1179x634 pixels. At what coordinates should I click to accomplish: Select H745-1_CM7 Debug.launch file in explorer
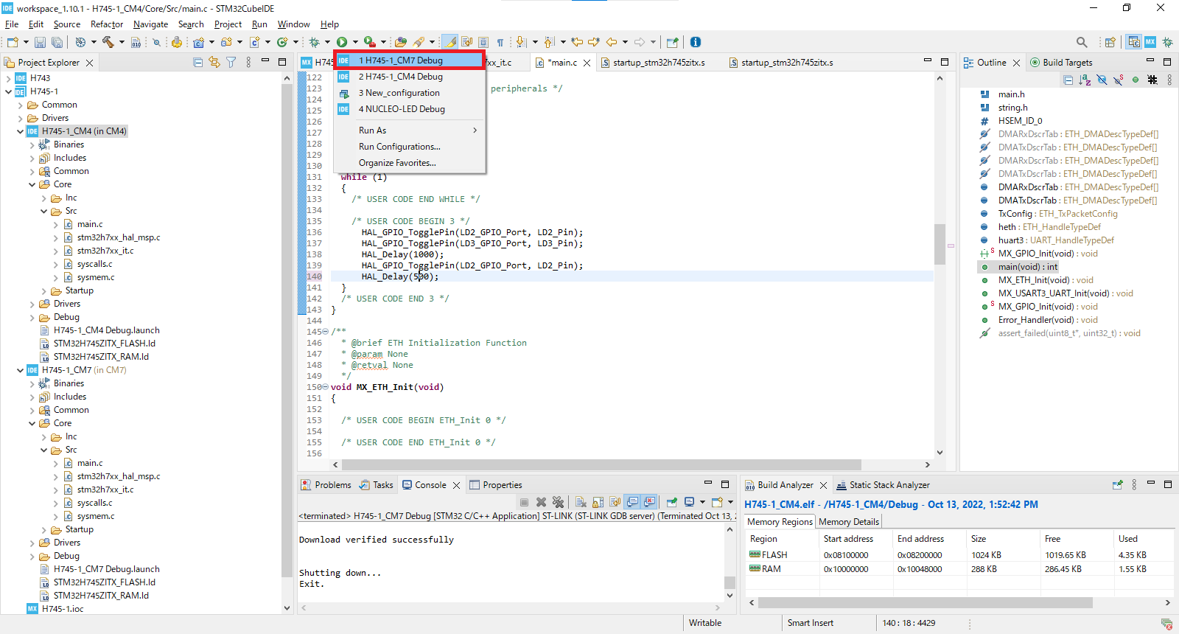click(x=106, y=569)
